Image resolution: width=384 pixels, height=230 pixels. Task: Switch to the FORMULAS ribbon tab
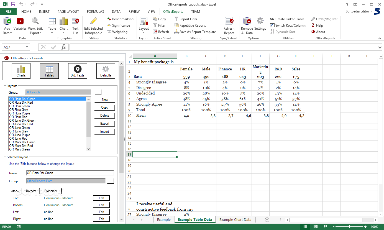[96, 12]
